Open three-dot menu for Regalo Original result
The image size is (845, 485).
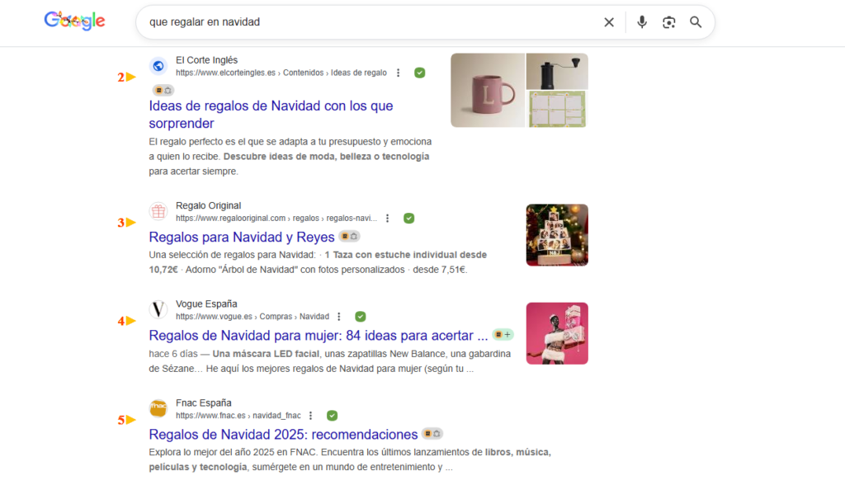pos(388,219)
